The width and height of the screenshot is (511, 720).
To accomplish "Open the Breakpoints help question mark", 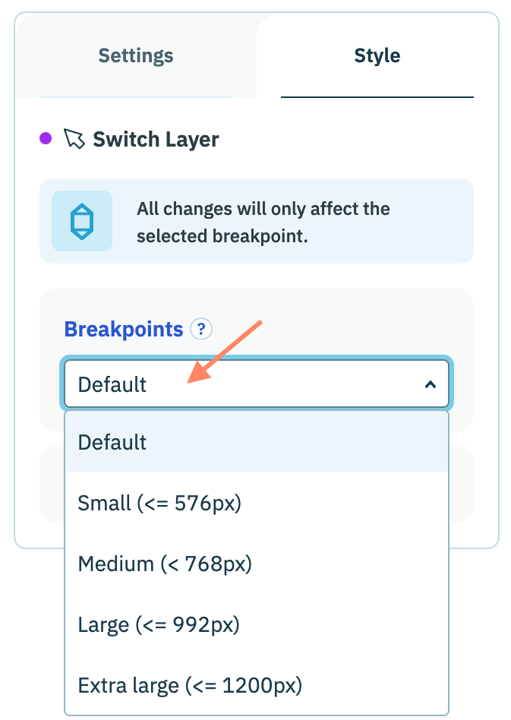I will [200, 329].
